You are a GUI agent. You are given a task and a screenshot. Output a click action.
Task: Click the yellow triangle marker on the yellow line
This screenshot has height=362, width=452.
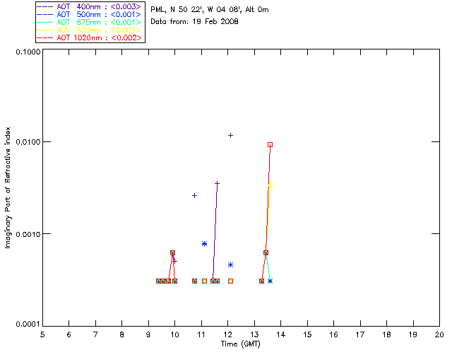click(270, 185)
